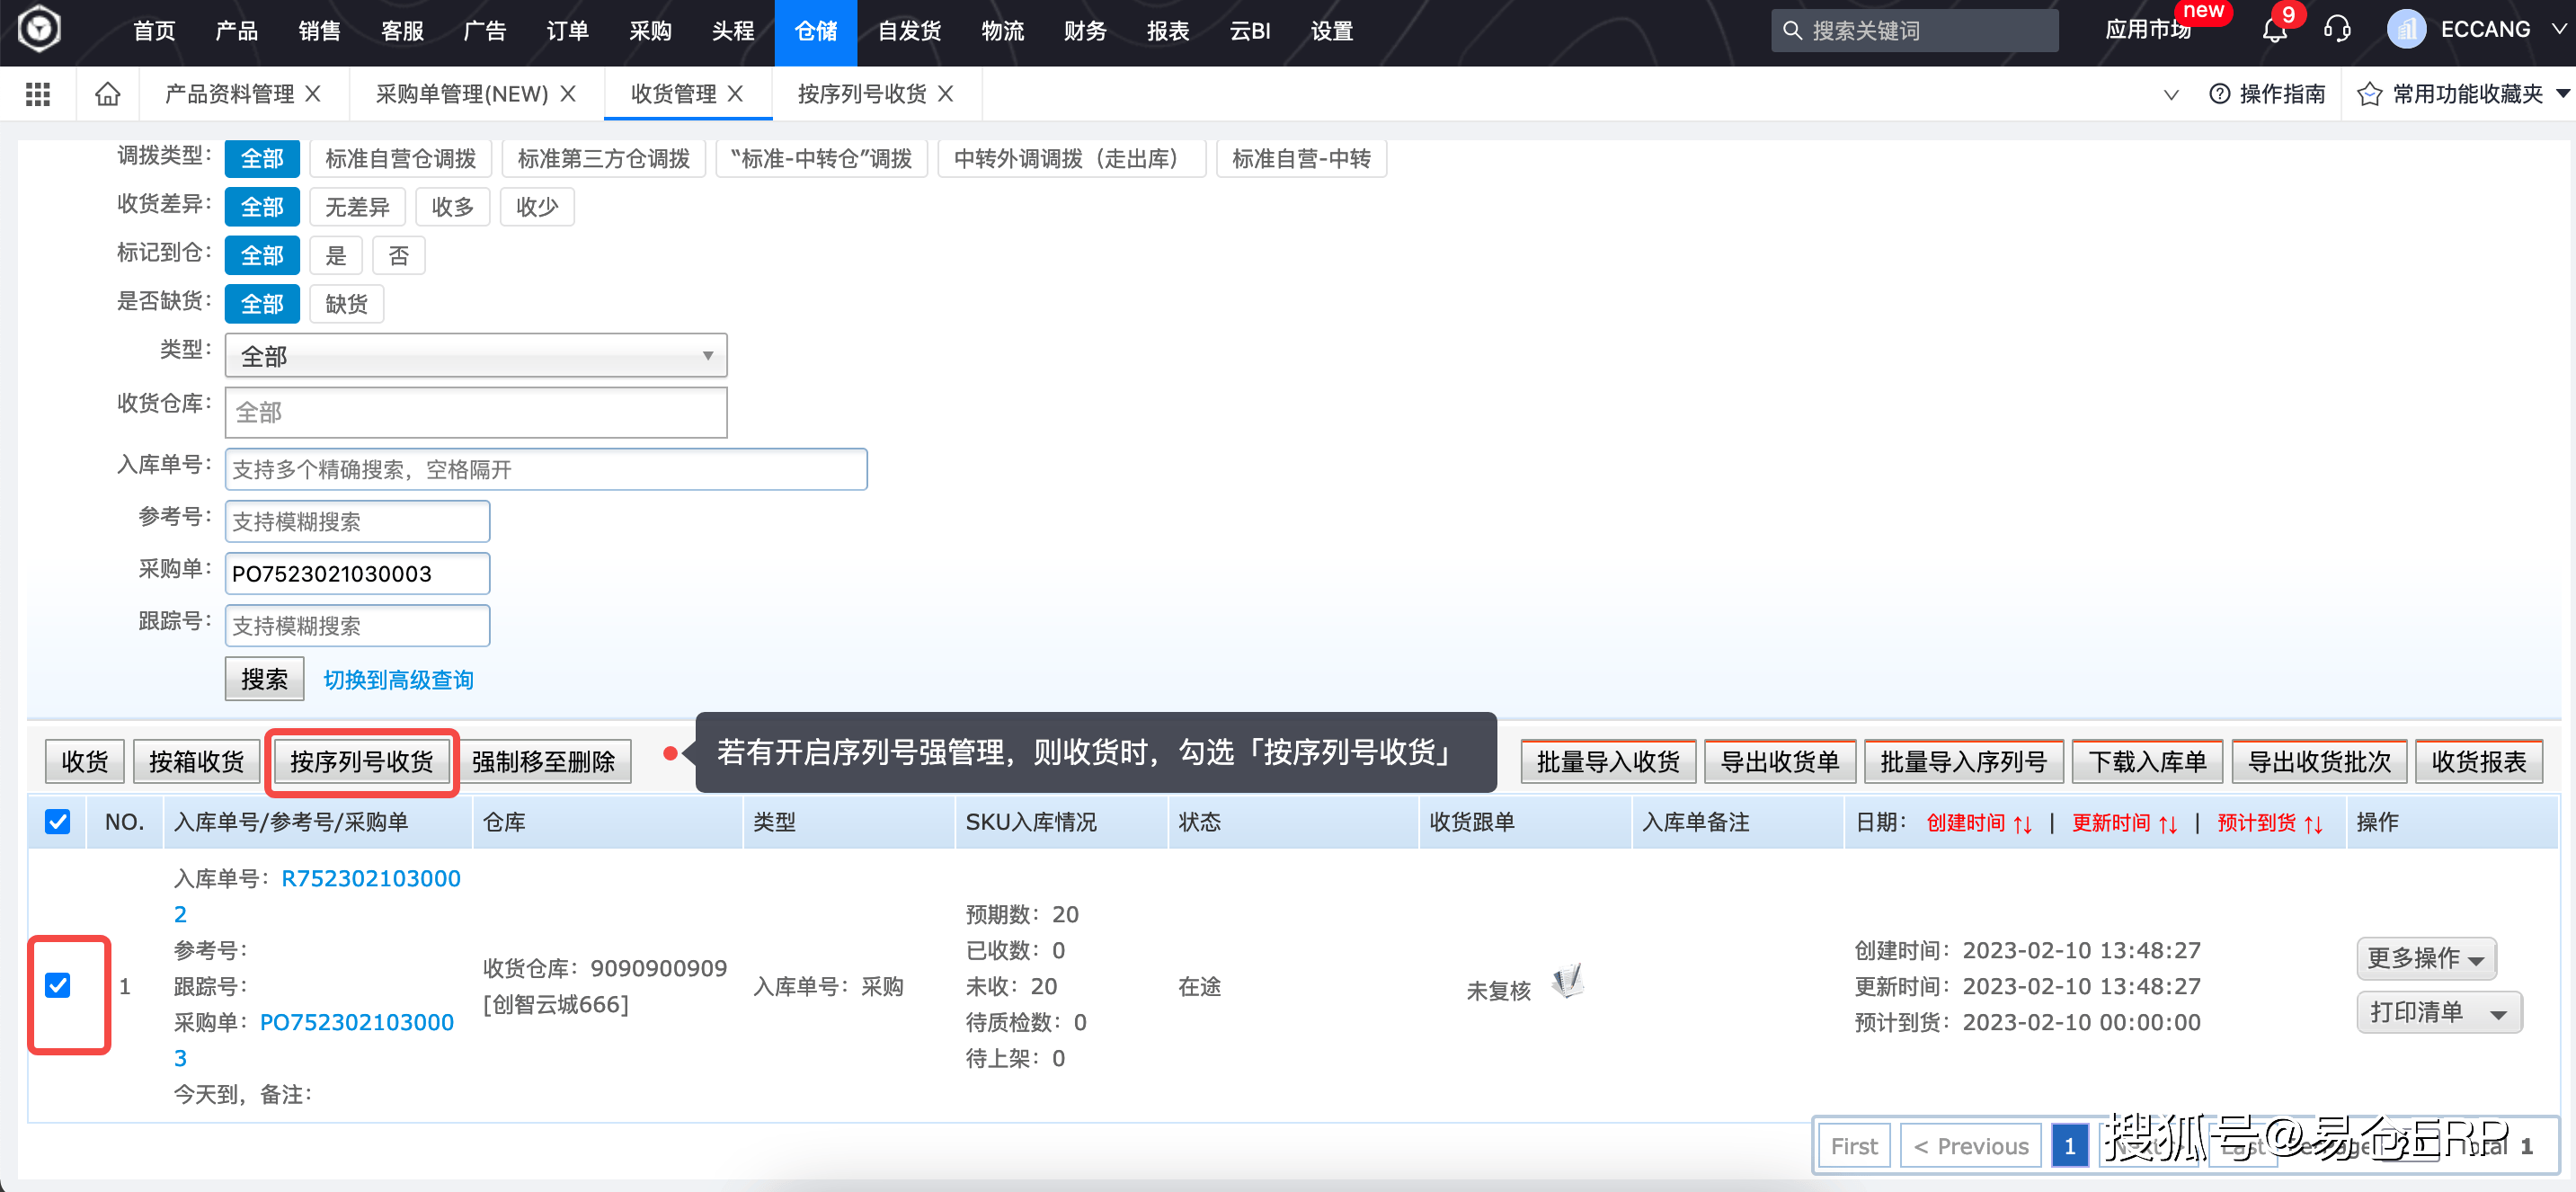Click the 按序列号收货 button
Image resolution: width=2576 pixels, height=1192 pixels.
point(361,762)
